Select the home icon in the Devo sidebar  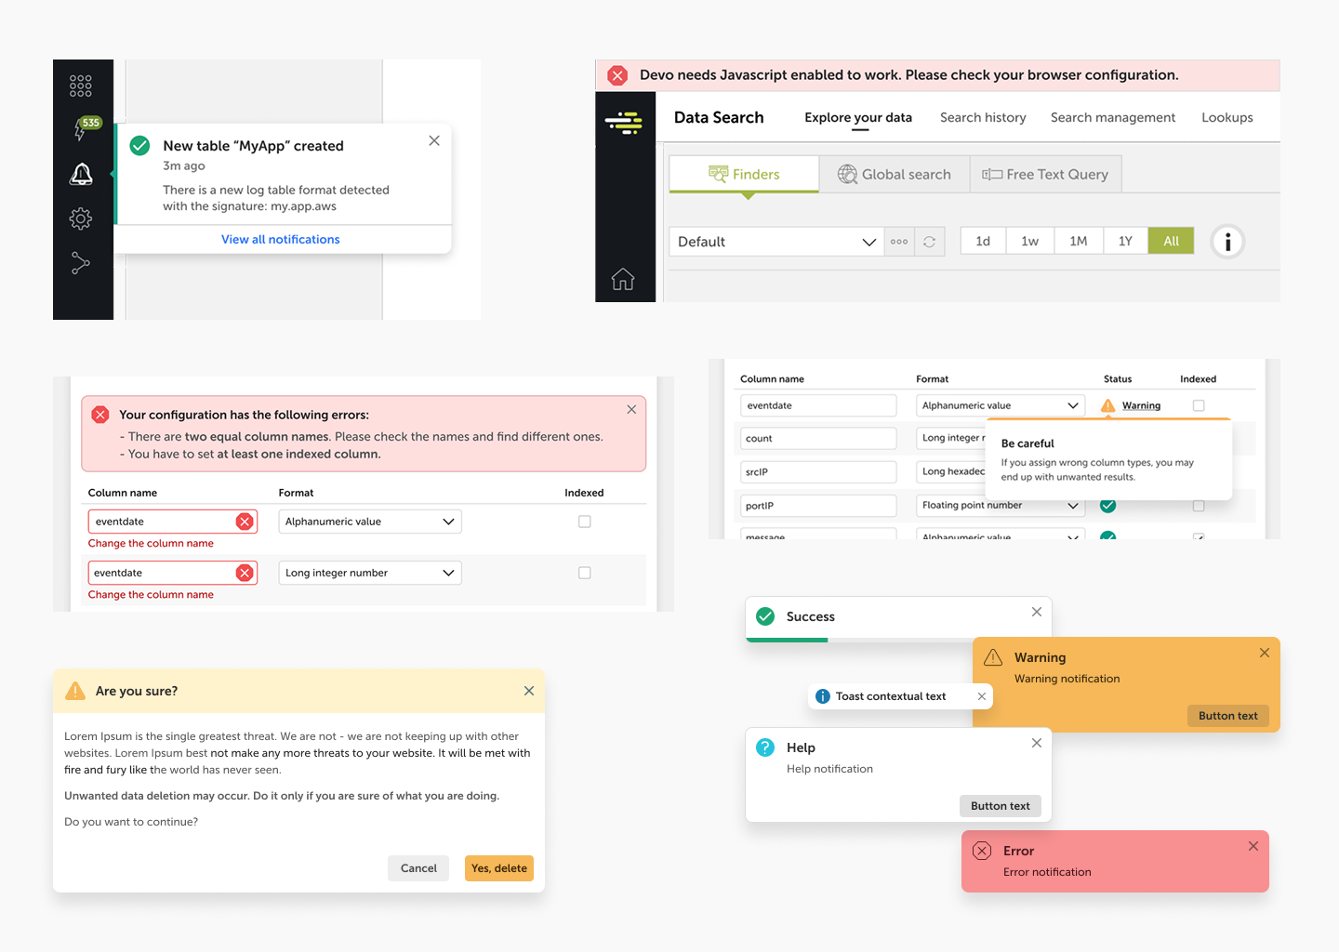tap(625, 278)
